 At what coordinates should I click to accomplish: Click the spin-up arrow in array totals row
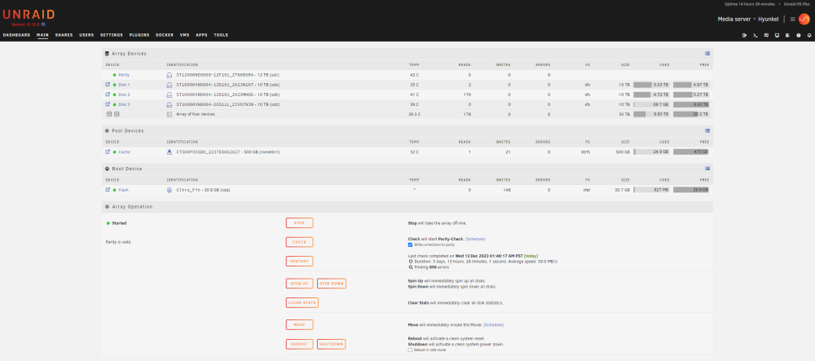[x=117, y=114]
